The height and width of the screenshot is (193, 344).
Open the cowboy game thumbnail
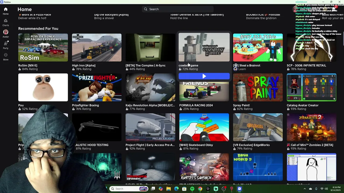204,47
